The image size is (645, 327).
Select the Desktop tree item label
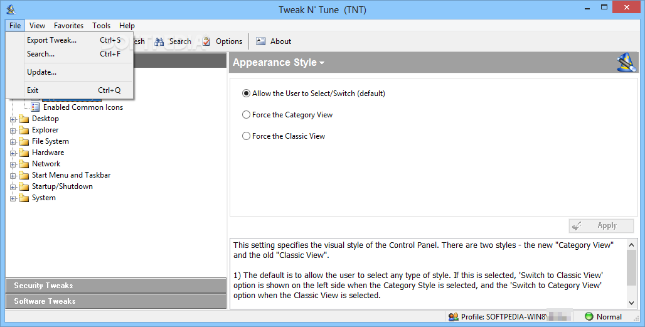point(45,119)
